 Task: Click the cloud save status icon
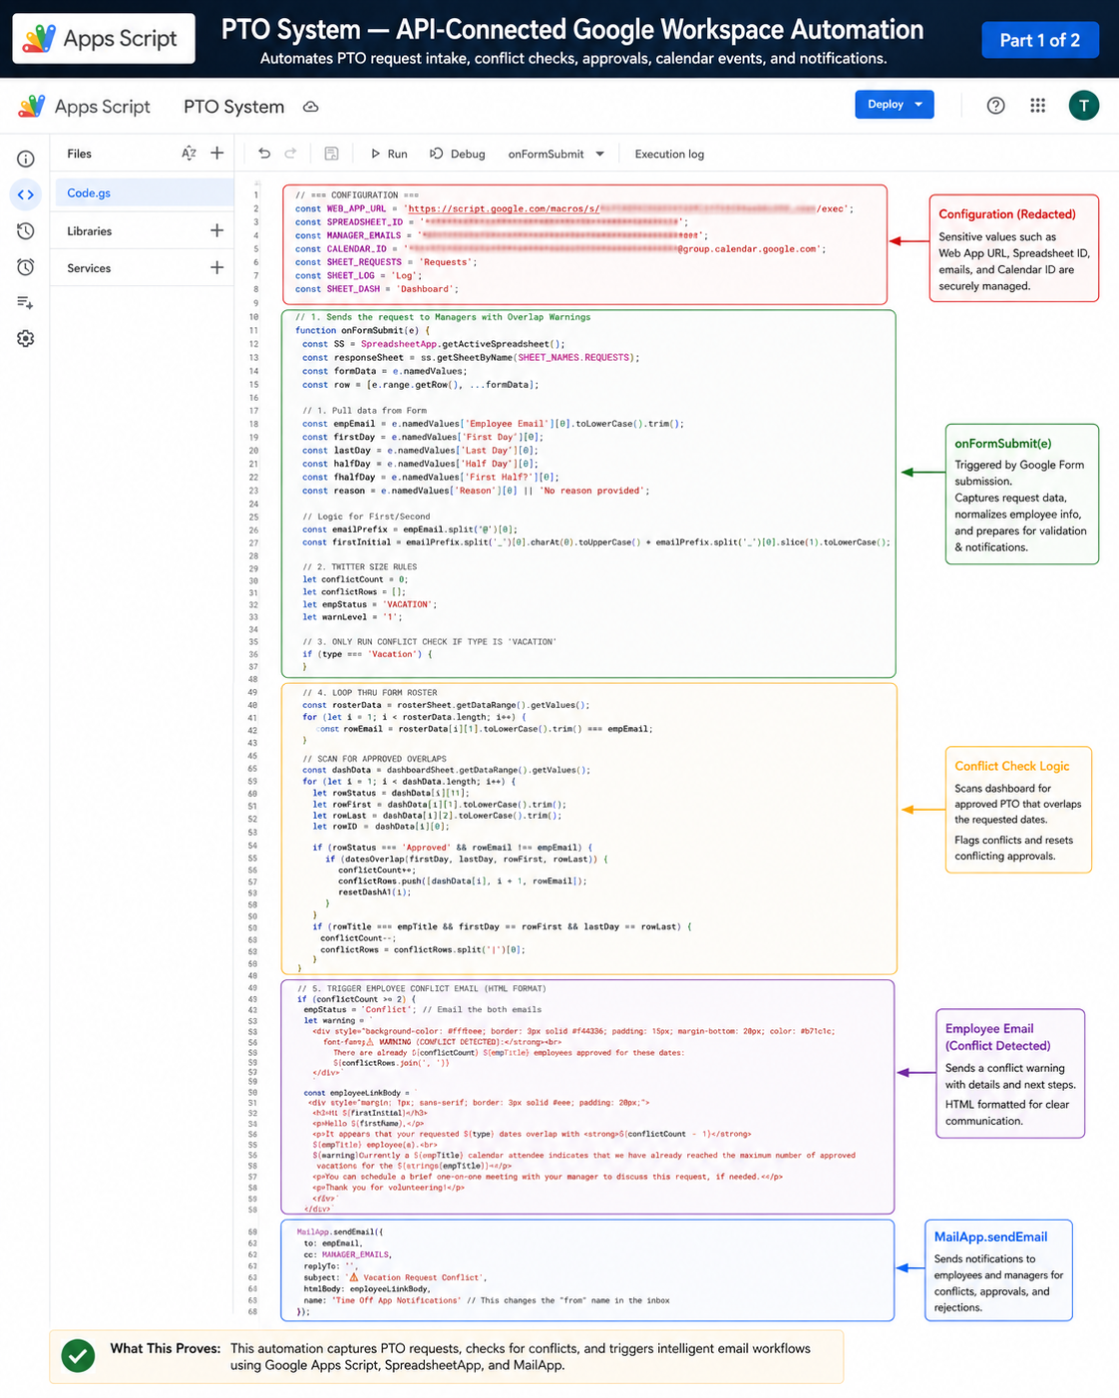tap(311, 107)
